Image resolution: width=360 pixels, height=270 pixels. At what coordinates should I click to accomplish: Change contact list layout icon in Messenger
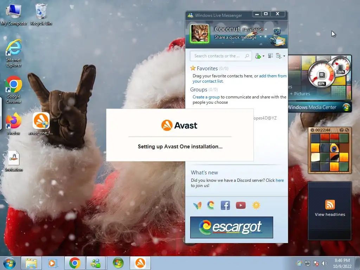(x=270, y=56)
